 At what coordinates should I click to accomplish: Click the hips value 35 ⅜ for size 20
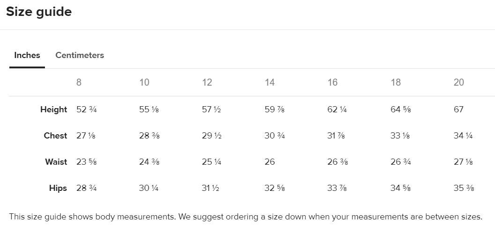464,188
